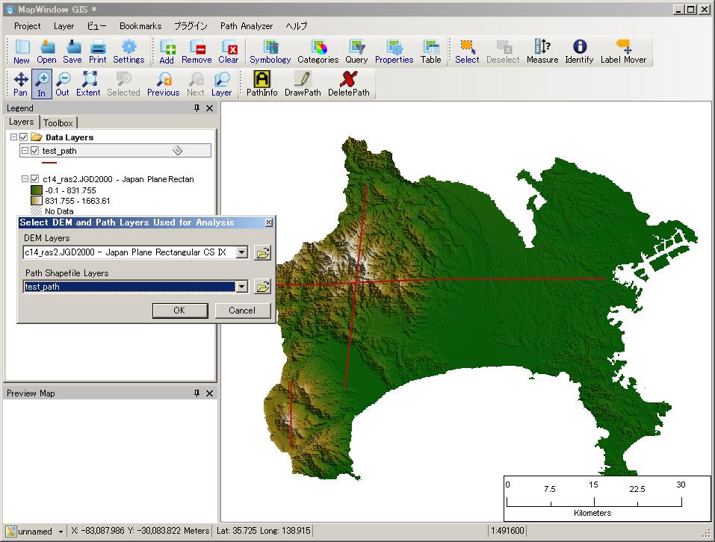Click OK in the layer dialog
The image size is (715, 542).
(179, 311)
